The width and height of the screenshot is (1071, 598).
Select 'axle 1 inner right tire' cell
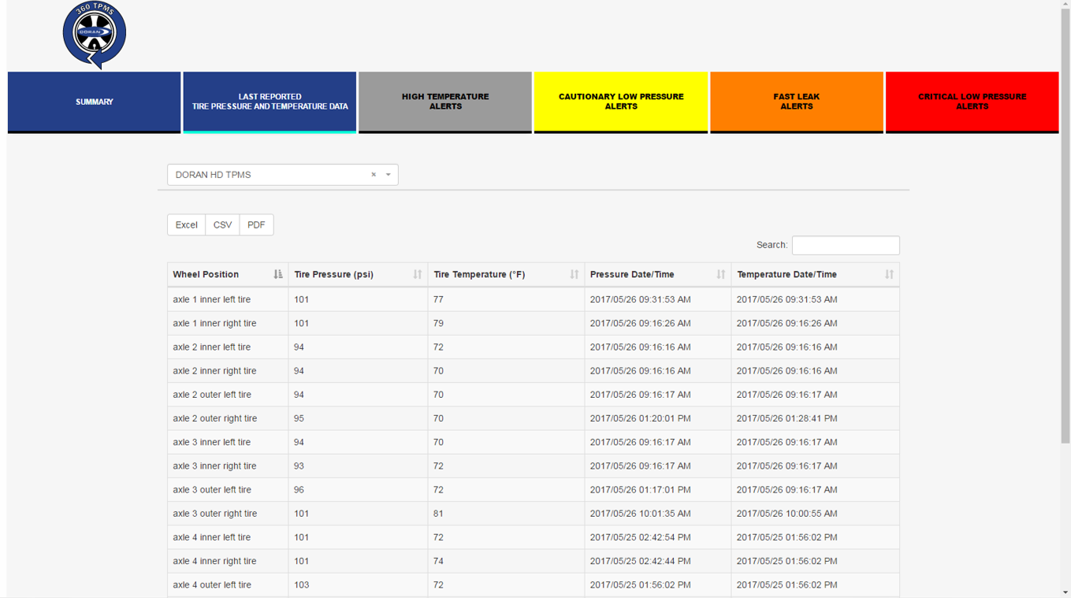point(228,323)
